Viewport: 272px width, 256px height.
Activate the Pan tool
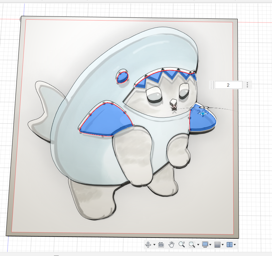click(x=171, y=245)
